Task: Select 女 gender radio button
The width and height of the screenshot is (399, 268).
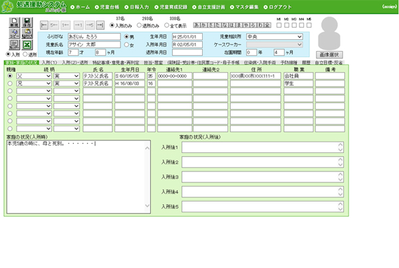Action: click(x=126, y=45)
